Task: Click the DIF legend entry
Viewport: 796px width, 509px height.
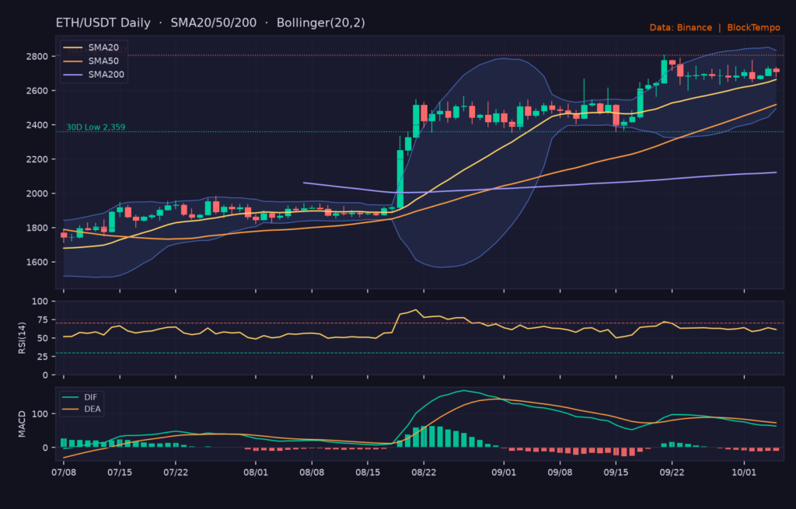Action: click(80, 397)
